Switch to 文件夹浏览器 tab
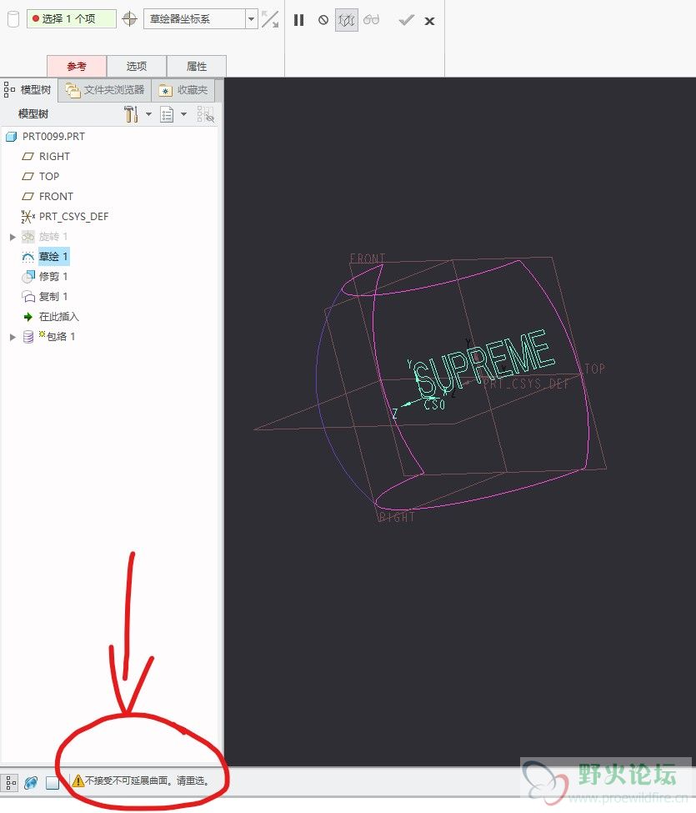 pyautogui.click(x=105, y=90)
